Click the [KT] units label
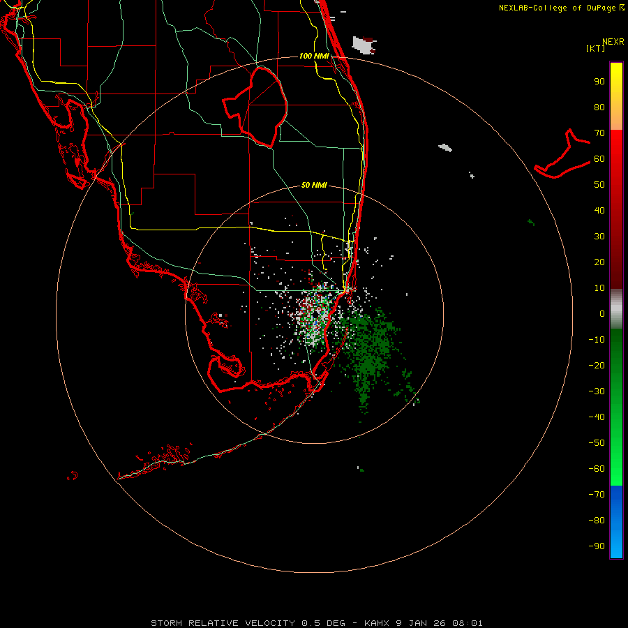 pos(595,48)
